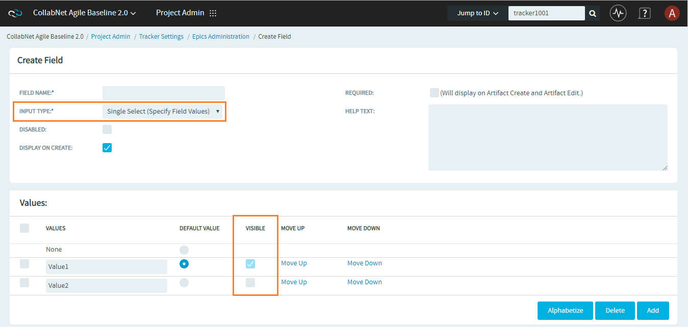Tick the select-all checkbox in Values header
This screenshot has width=688, height=328.
tap(24, 228)
